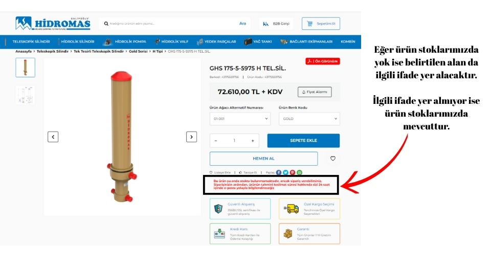Image resolution: width=491 pixels, height=264 pixels.
Task: Select the technical drawing thumbnail
Action: [26, 95]
